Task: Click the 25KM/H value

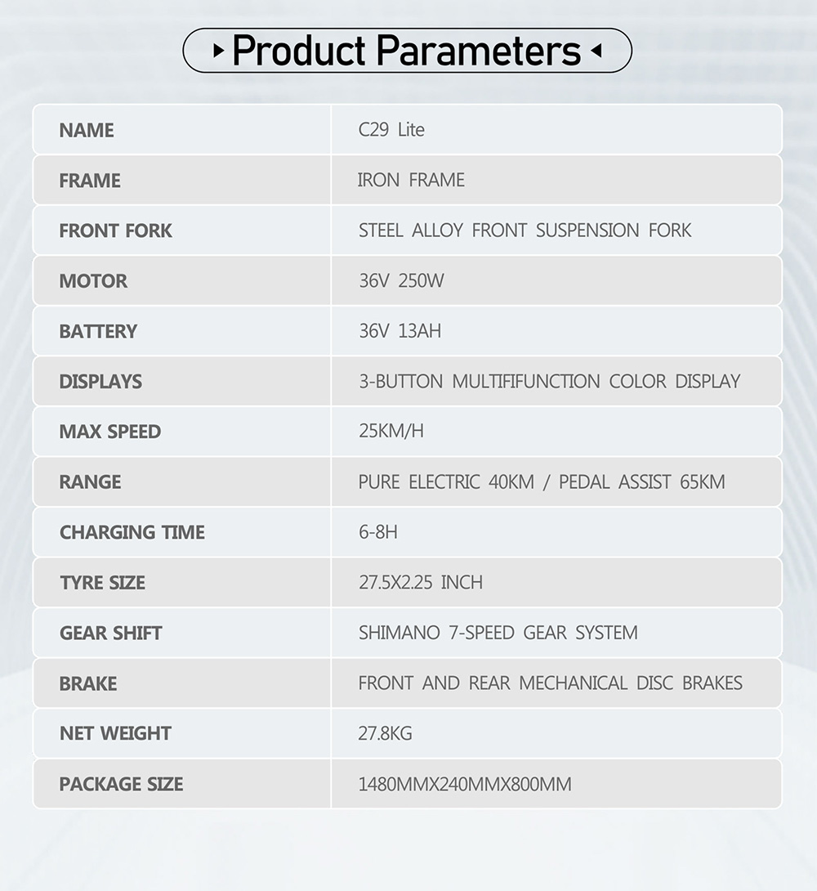Action: click(391, 432)
